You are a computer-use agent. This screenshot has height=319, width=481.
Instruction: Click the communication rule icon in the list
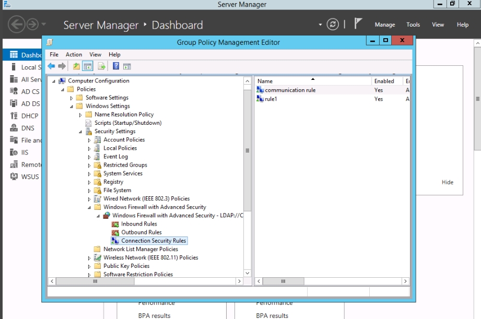(260, 90)
